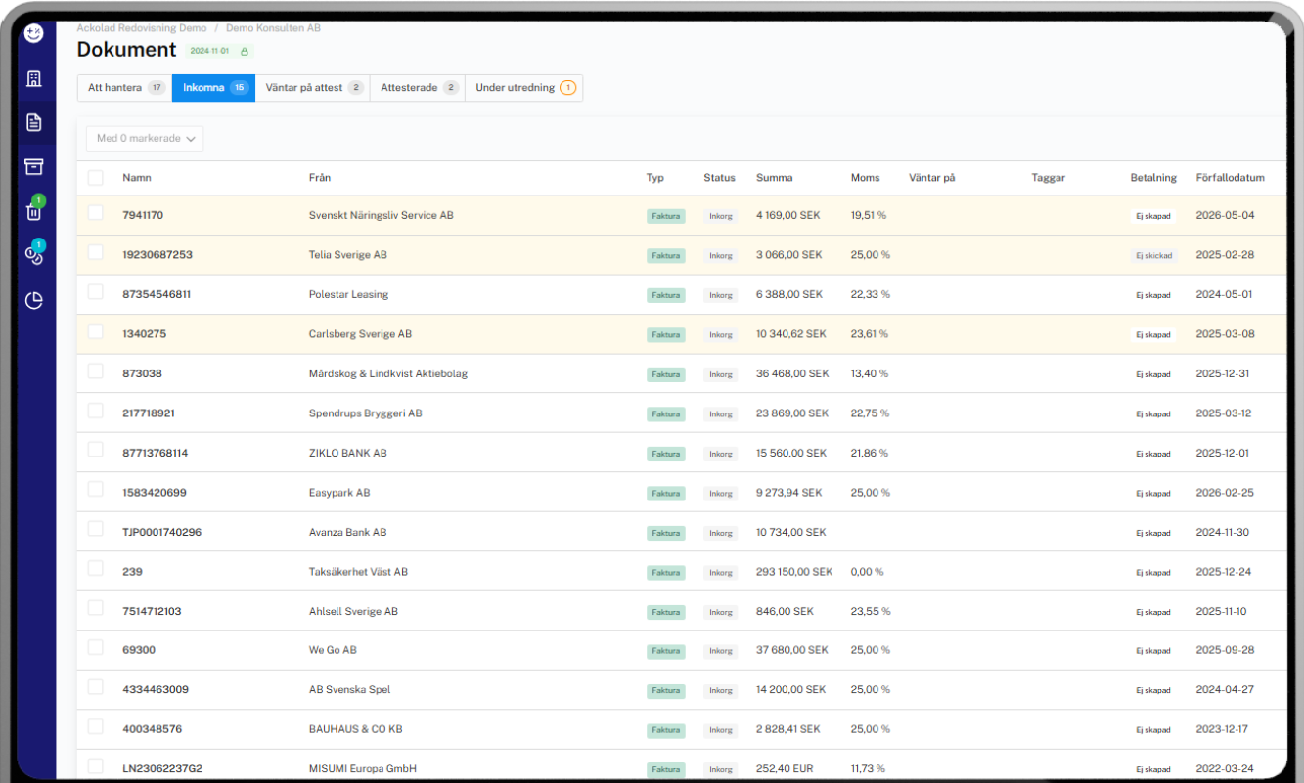The image size is (1304, 783).
Task: Open document name 4334463009
Action: 156,690
